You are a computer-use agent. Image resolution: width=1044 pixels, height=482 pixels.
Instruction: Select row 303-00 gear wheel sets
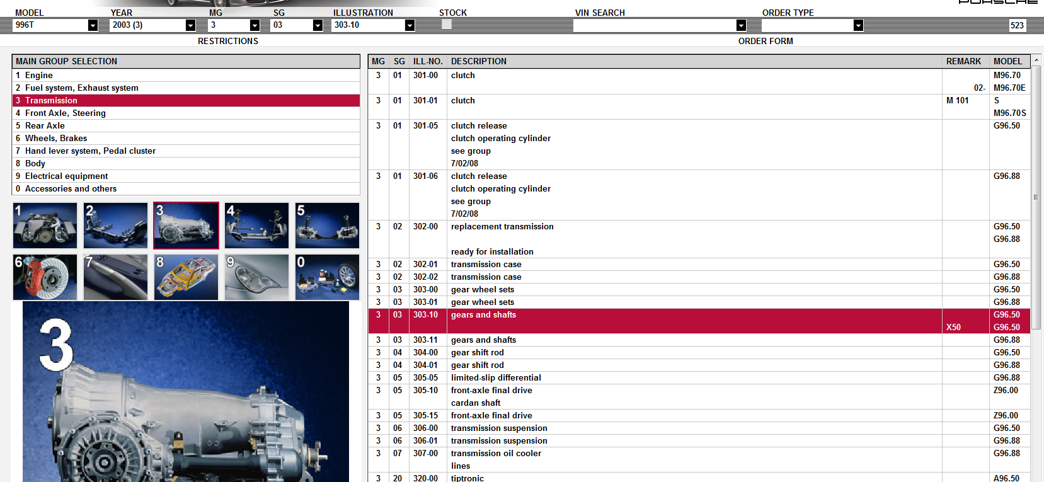click(x=699, y=290)
